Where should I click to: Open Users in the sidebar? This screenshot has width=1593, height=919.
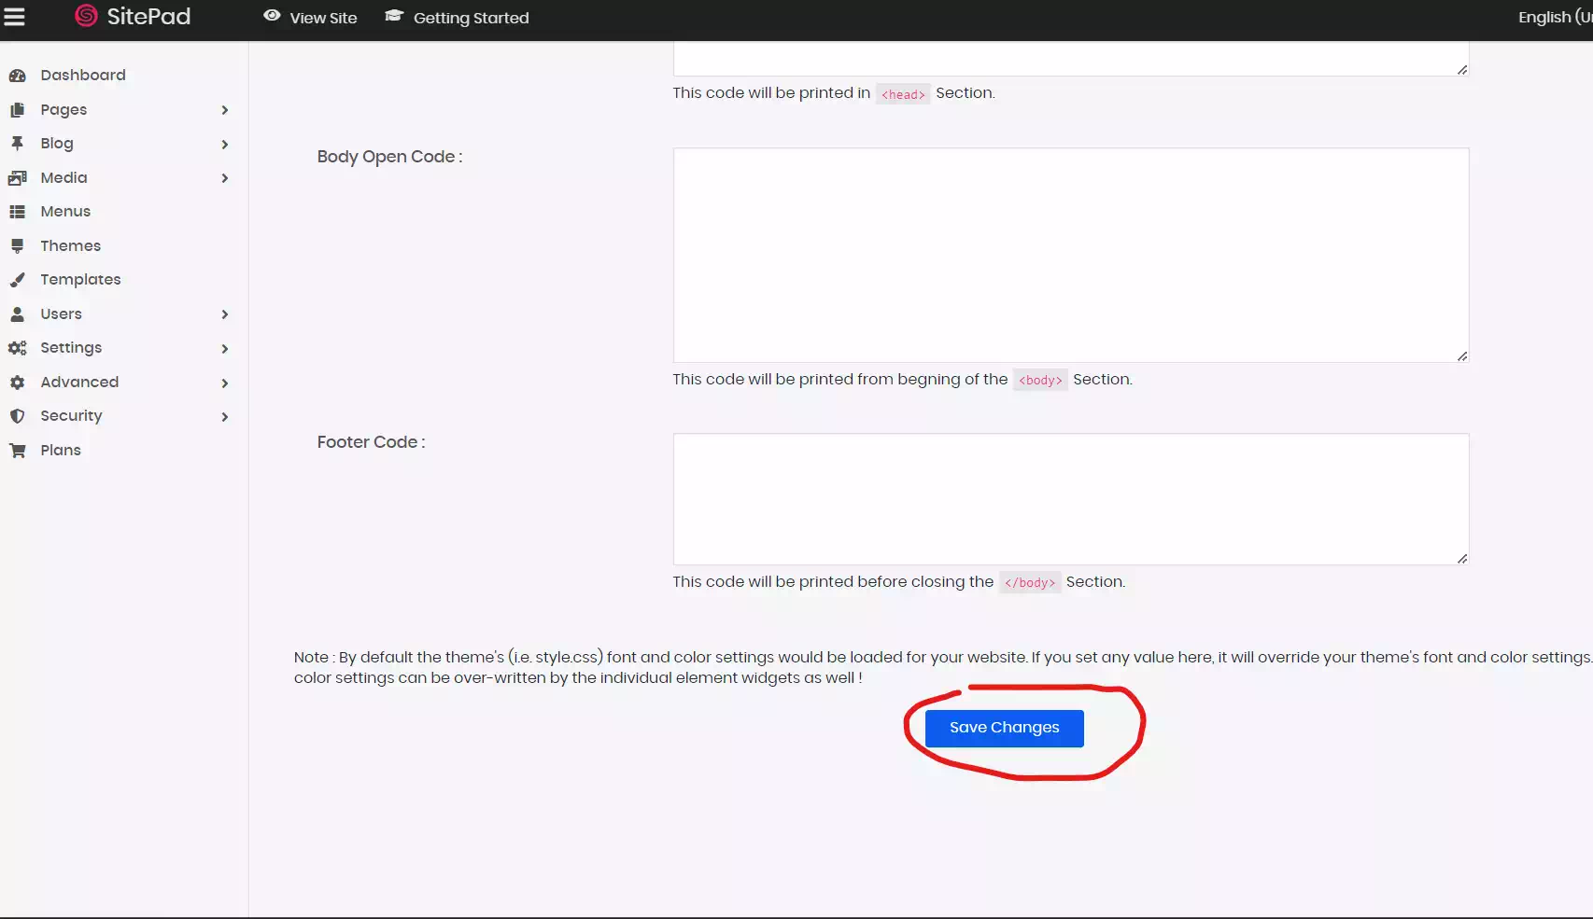click(61, 313)
